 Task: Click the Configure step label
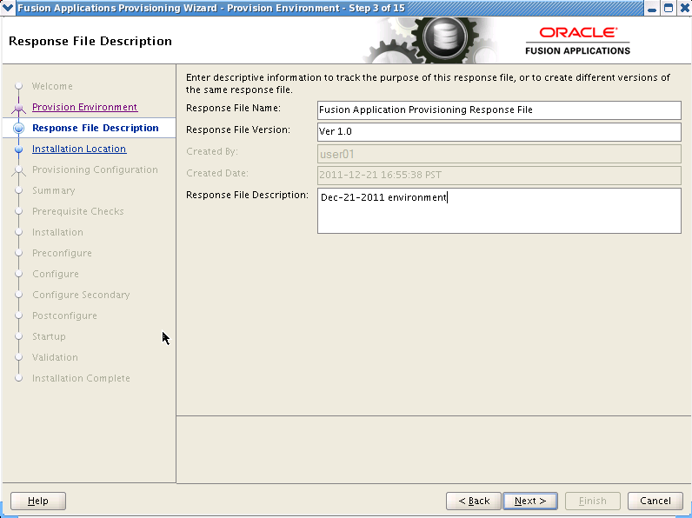tap(55, 274)
